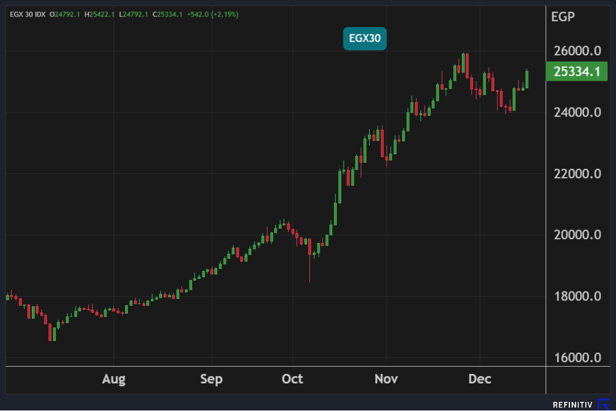616x411 pixels.
Task: Select the EGX 30 IDX symbol label
Action: (x=27, y=14)
